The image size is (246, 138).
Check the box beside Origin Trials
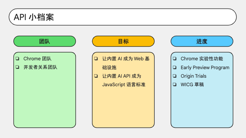[x=175, y=76]
